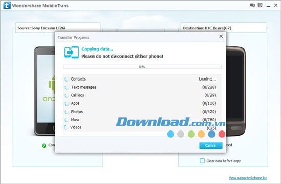Click the Transfer Progress dialog title
This screenshot has height=184, width=281.
pos(74,38)
